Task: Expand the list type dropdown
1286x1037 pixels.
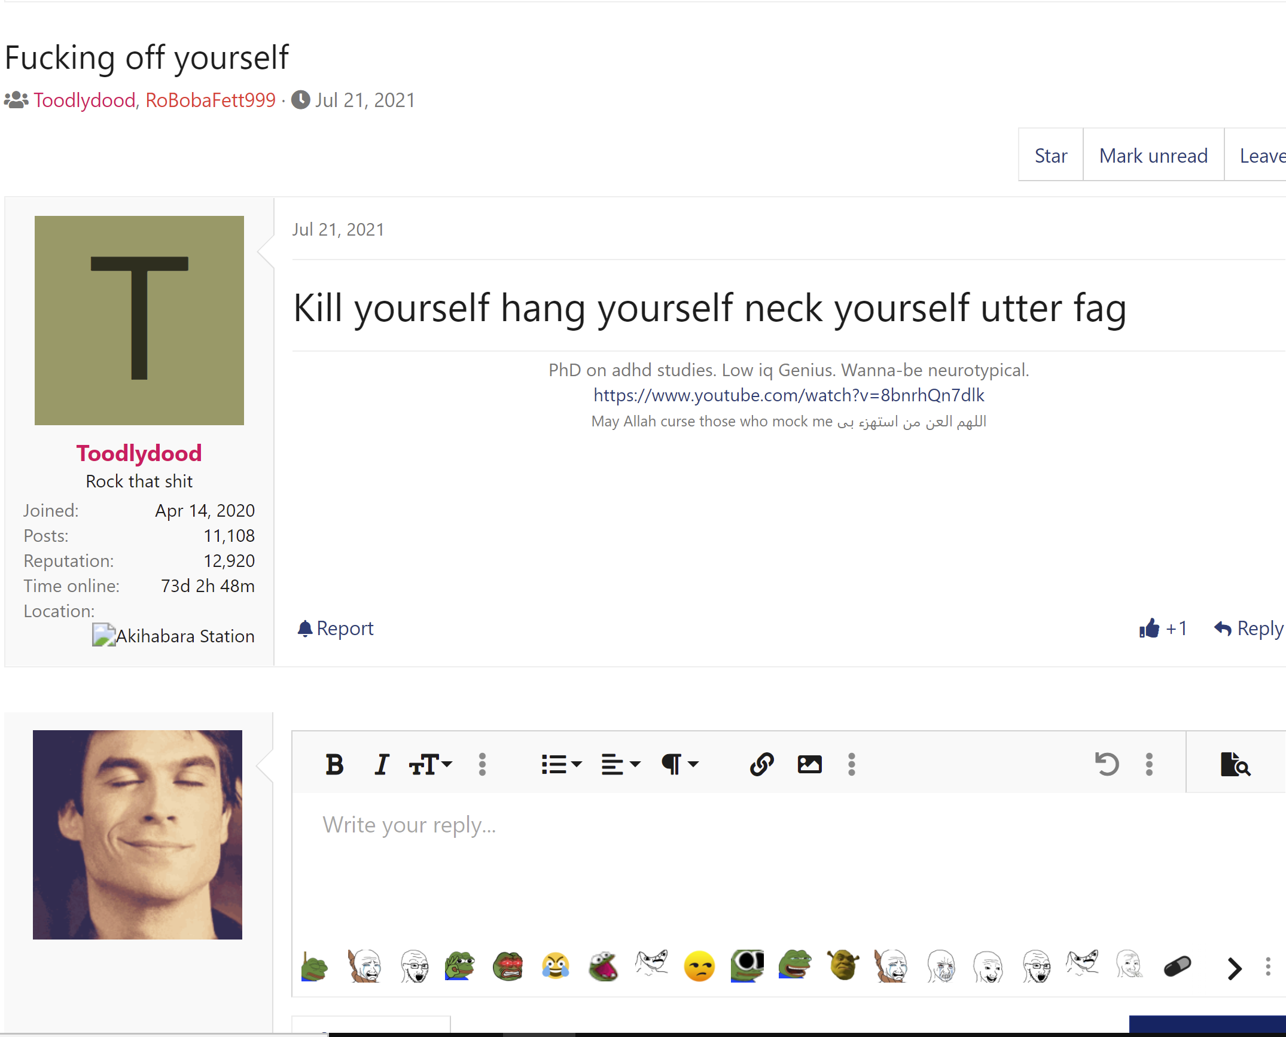Action: 560,764
